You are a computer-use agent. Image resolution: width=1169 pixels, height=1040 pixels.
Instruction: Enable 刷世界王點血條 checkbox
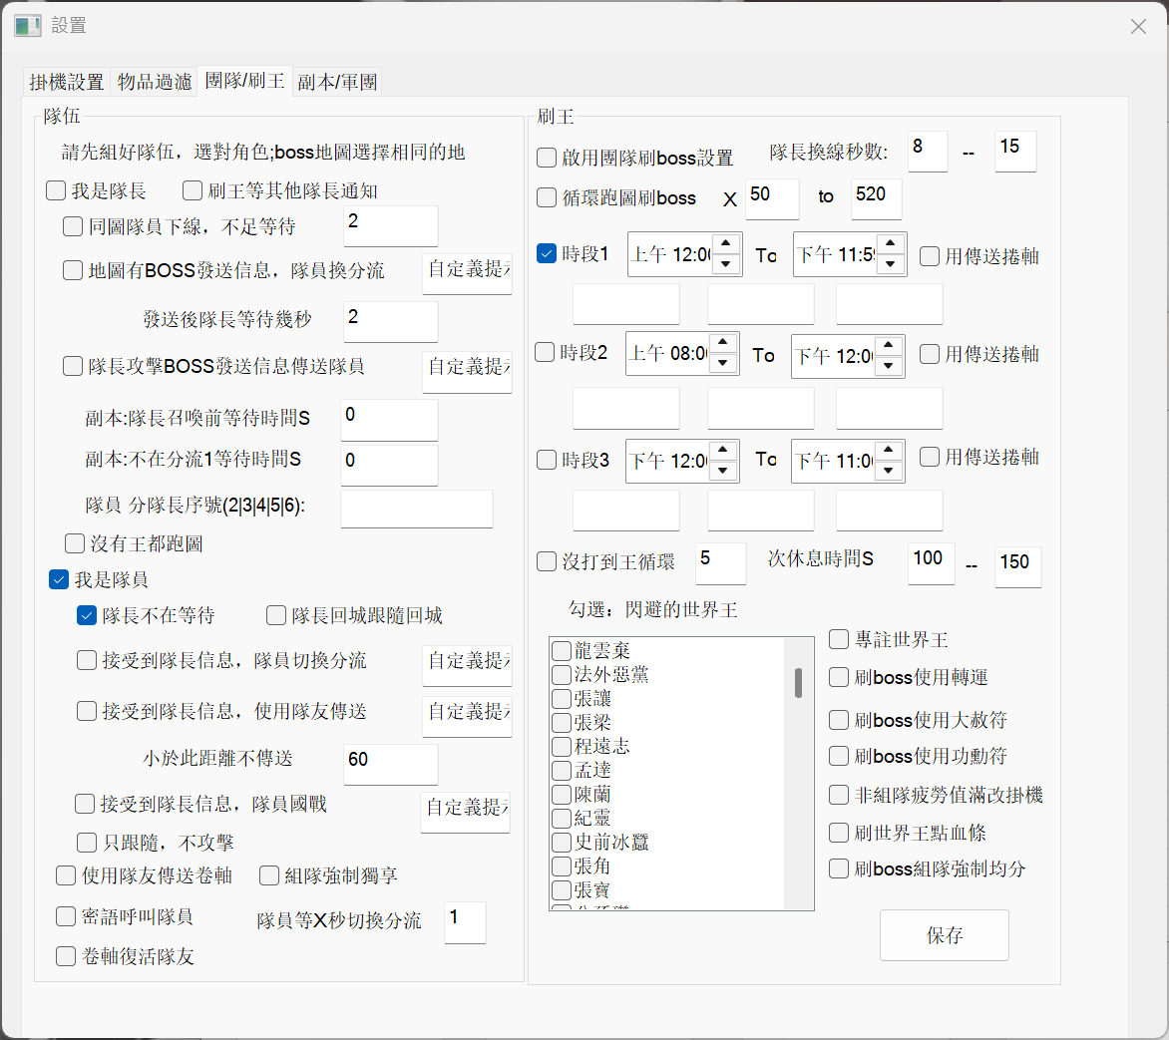click(839, 832)
